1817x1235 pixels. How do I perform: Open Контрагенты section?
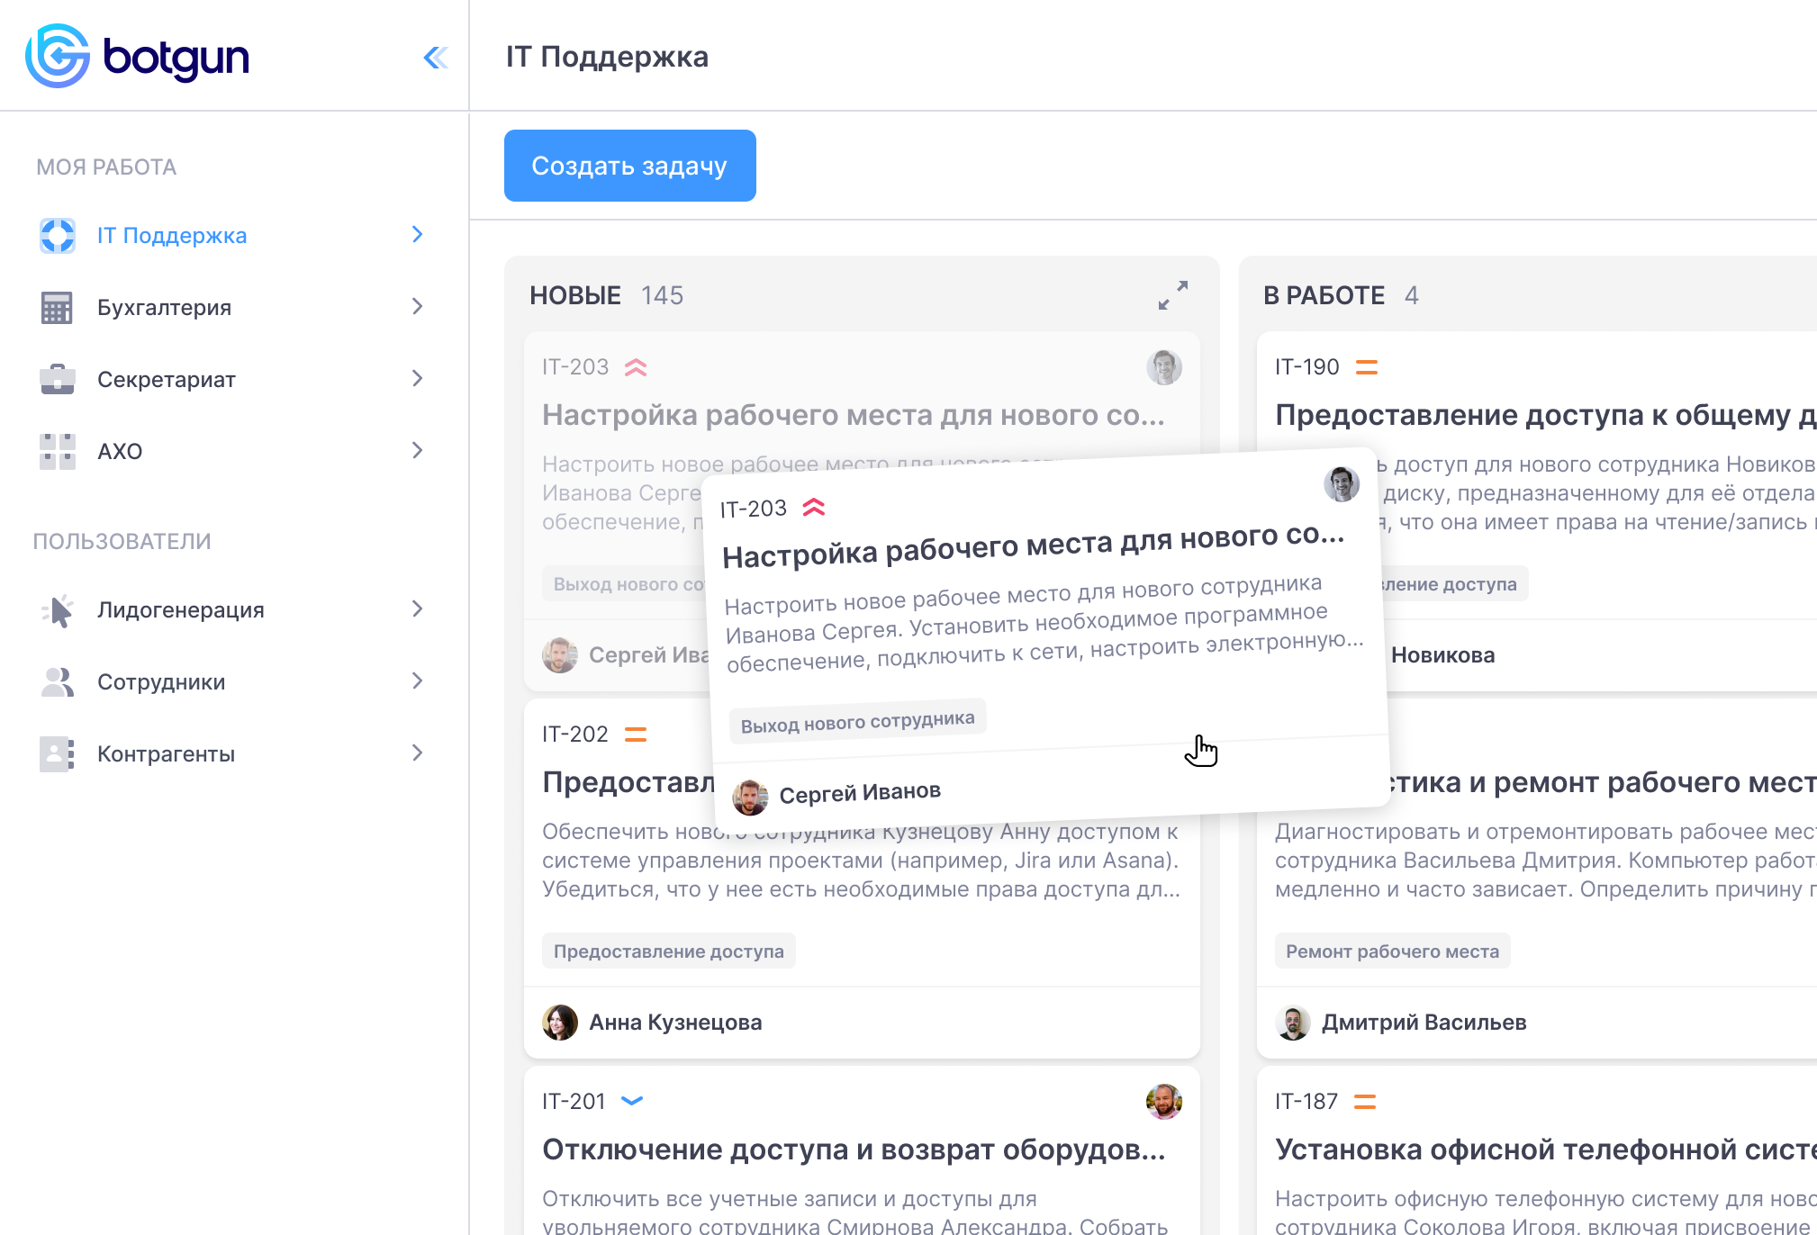pyautogui.click(x=232, y=753)
